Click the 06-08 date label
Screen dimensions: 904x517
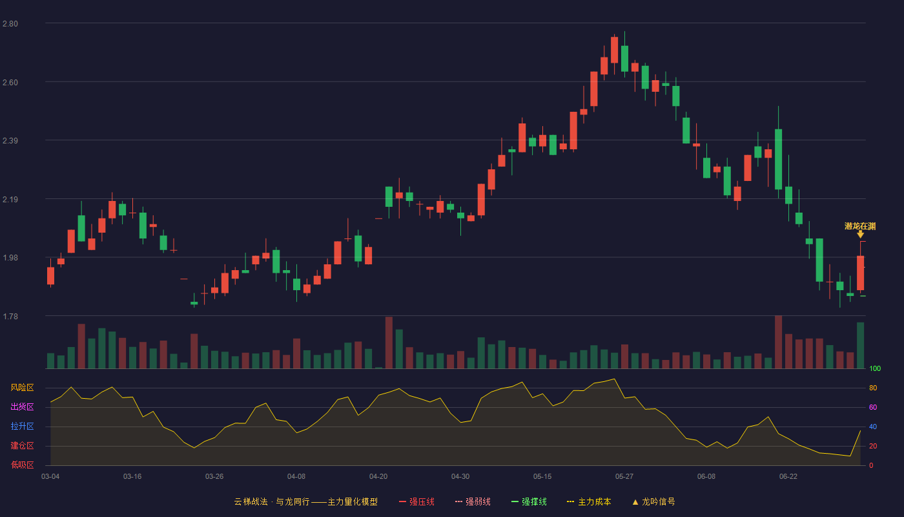click(x=706, y=476)
